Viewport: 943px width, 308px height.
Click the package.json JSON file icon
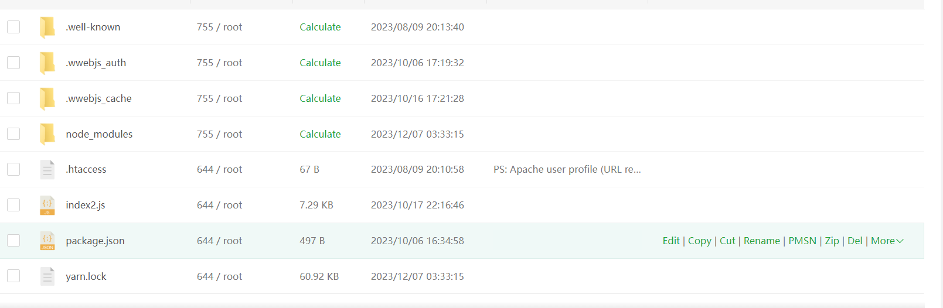pyautogui.click(x=47, y=241)
